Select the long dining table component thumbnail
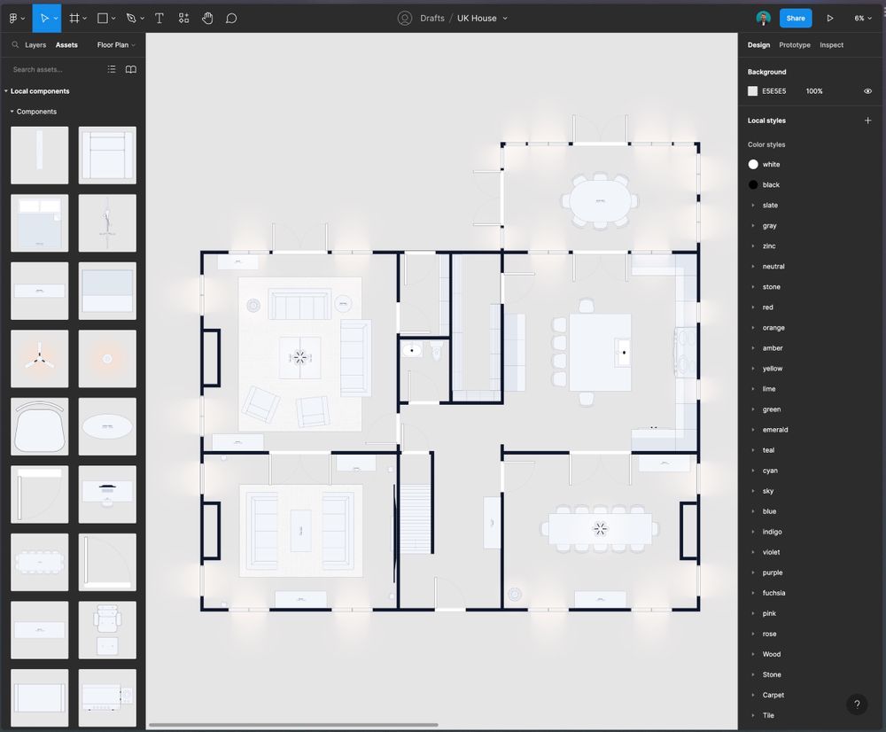886x732 pixels. tap(40, 562)
